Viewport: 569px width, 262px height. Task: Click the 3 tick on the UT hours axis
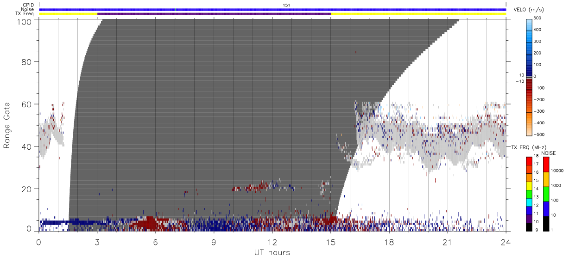pyautogui.click(x=97, y=242)
